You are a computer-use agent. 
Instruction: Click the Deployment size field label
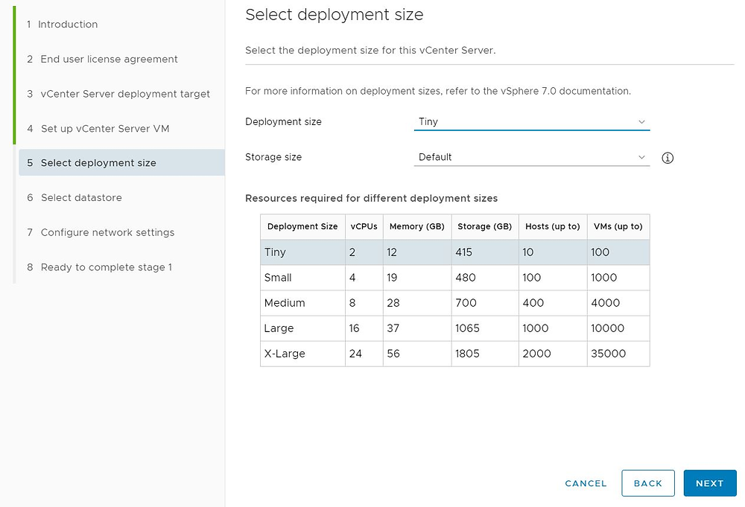tap(284, 122)
